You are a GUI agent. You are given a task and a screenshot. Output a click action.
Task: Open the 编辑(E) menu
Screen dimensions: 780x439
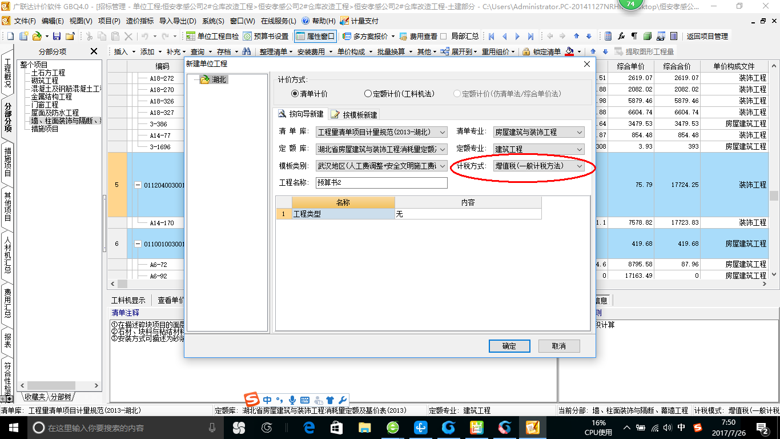53,21
